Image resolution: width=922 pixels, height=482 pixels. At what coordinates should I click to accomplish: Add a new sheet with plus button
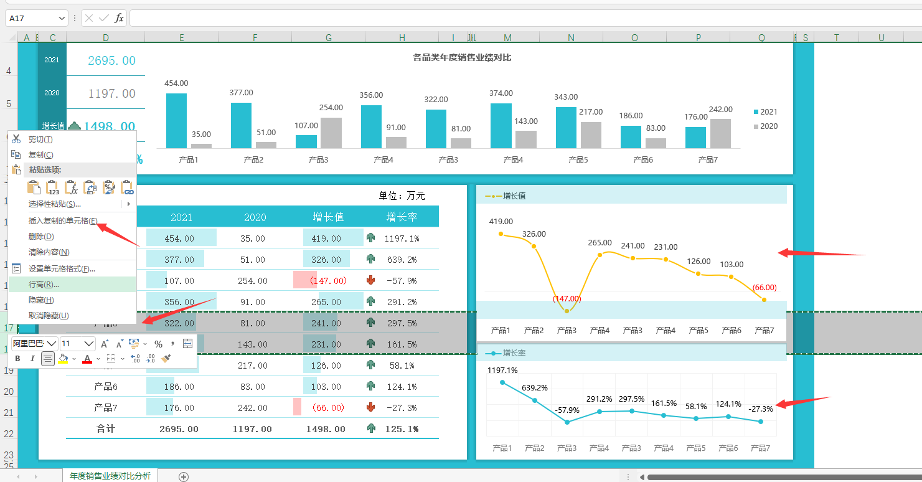tap(184, 476)
